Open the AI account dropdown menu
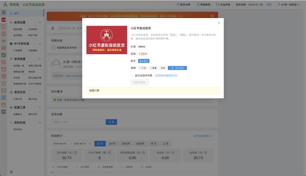Screen dimensions: 306x176 click(288, 5)
